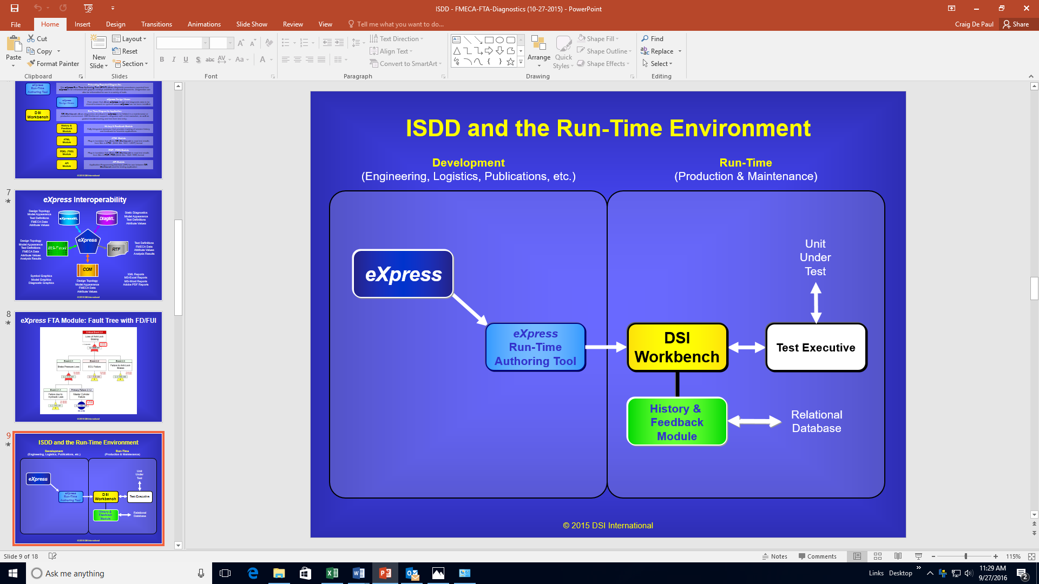Viewport: 1039px width, 584px height.
Task: Open the Comments pane
Action: 817,556
